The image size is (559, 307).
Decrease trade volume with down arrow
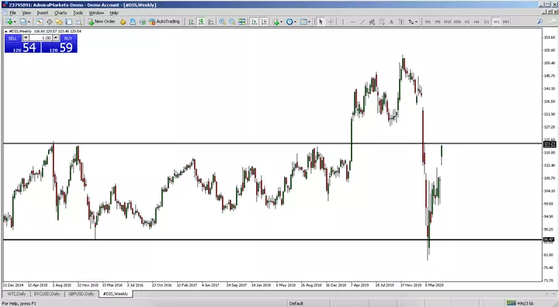pyautogui.click(x=26, y=38)
